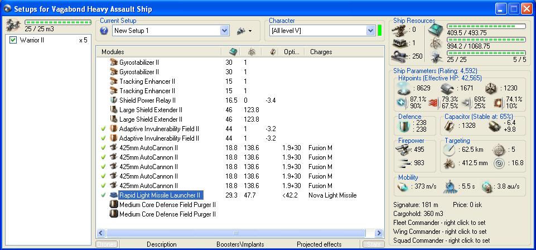536x250 pixels.
Task: Click the shield hitpoints icon showing 8629
Action: click(403, 88)
